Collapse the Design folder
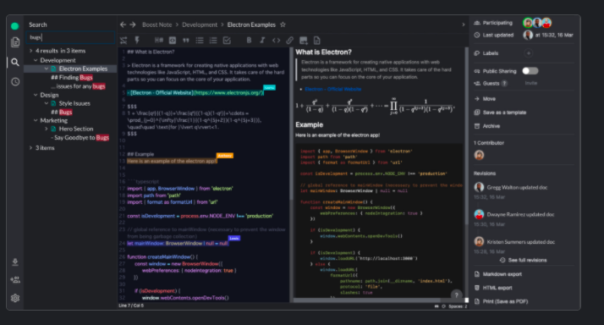Image resolution: width=604 pixels, height=325 pixels. tap(36, 95)
